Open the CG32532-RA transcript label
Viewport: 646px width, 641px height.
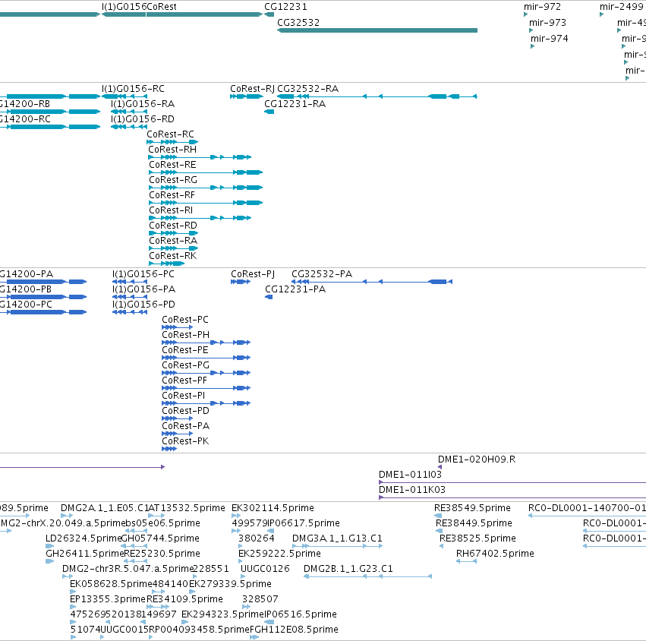pos(307,89)
